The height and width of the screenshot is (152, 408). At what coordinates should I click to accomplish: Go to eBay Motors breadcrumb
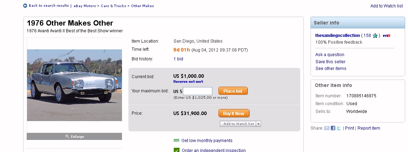[x=85, y=6]
